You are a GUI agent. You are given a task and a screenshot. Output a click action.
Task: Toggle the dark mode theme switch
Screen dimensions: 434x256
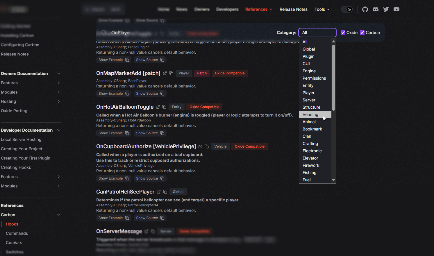(347, 9)
